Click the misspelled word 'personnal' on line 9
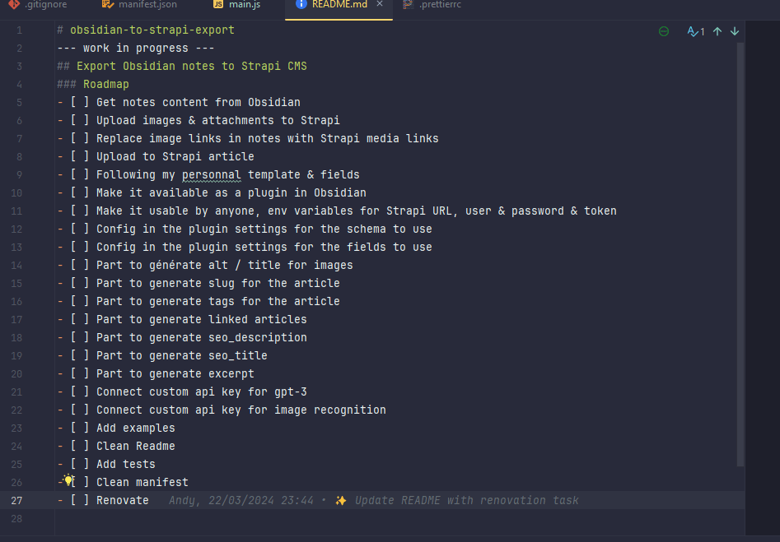 point(211,174)
